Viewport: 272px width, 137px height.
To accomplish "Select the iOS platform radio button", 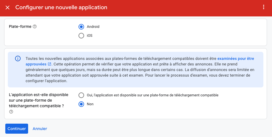I will (81, 36).
